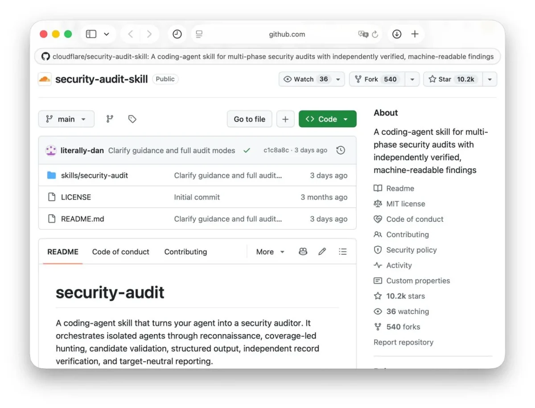This screenshot has height=408, width=535.
Task: Click the security-audit README heading
Action: click(x=110, y=292)
